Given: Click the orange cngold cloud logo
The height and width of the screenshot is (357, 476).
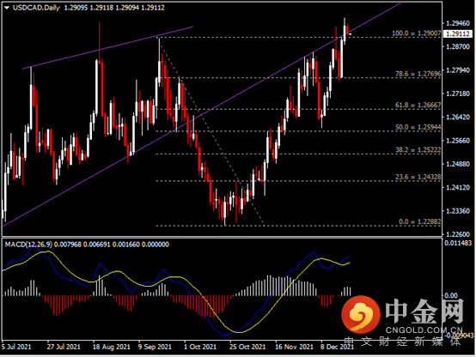Looking at the screenshot, I should point(361,314).
